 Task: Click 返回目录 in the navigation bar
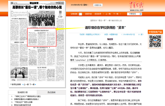98,14
